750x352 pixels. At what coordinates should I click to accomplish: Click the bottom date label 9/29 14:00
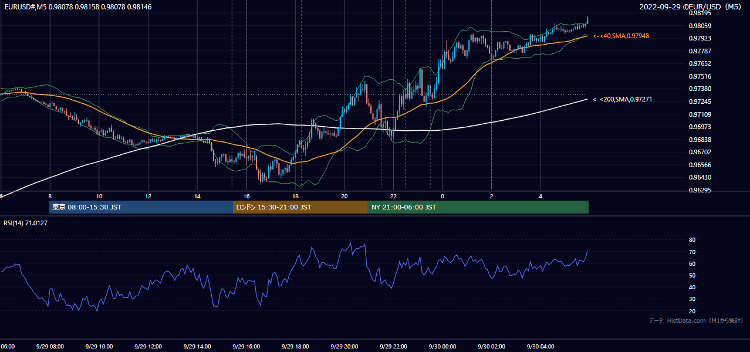point(197,346)
